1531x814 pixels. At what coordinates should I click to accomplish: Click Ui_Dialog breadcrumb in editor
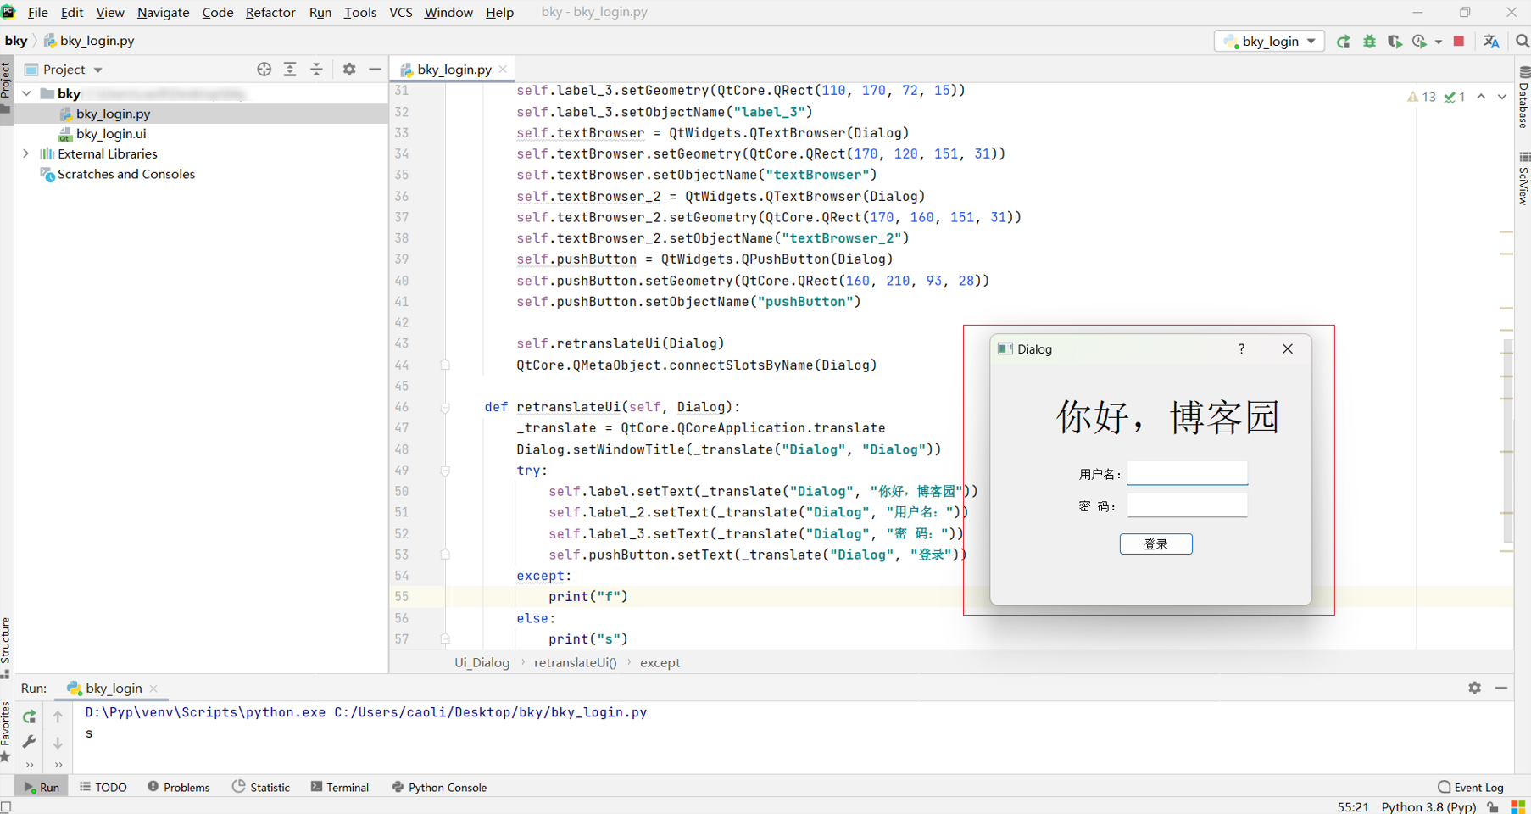point(482,663)
